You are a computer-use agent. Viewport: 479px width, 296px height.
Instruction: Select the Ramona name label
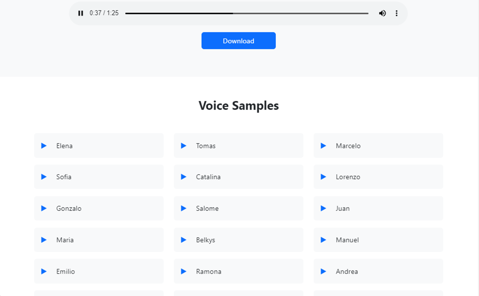coord(209,271)
